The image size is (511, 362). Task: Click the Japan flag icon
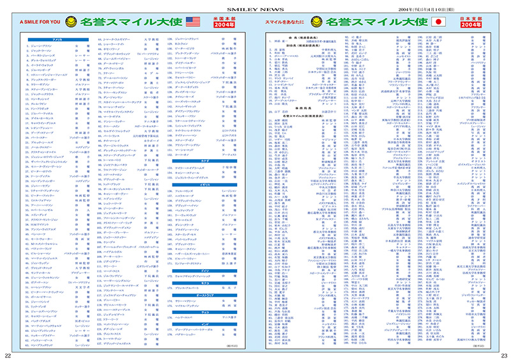click(438, 22)
